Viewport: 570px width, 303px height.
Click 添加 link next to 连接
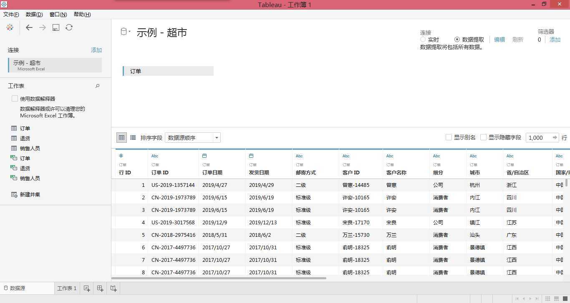click(x=96, y=50)
